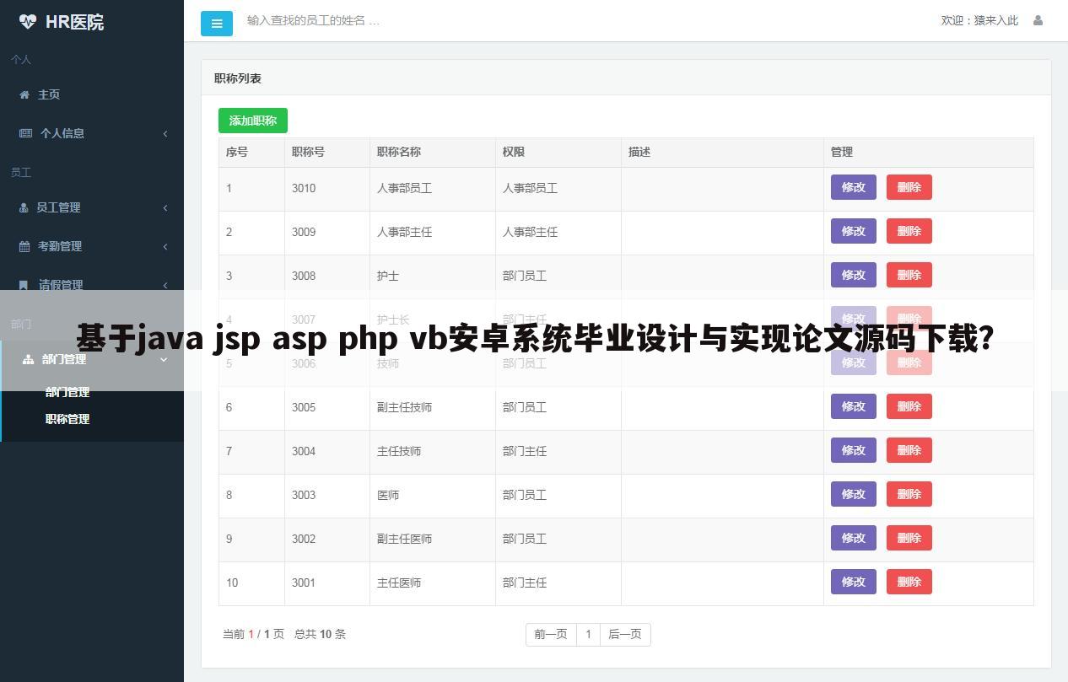
Task: Expand the 请假管理 menu chevron
Action: click(165, 285)
